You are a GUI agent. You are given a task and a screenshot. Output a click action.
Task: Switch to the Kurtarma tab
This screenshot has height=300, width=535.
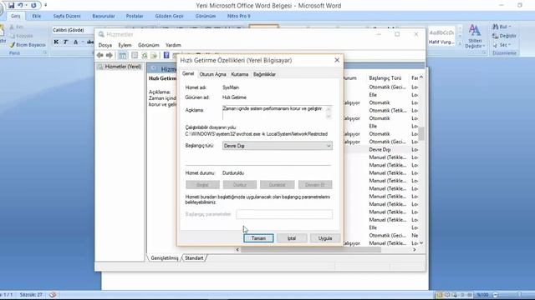240,74
